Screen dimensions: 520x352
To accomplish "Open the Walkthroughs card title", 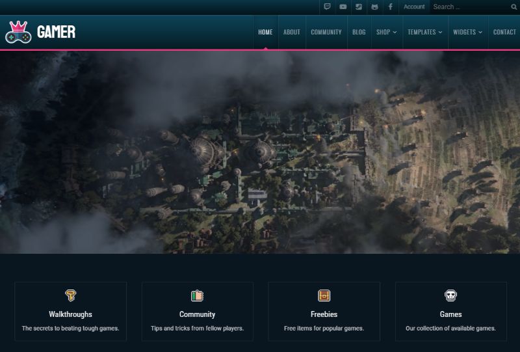I will (x=71, y=314).
